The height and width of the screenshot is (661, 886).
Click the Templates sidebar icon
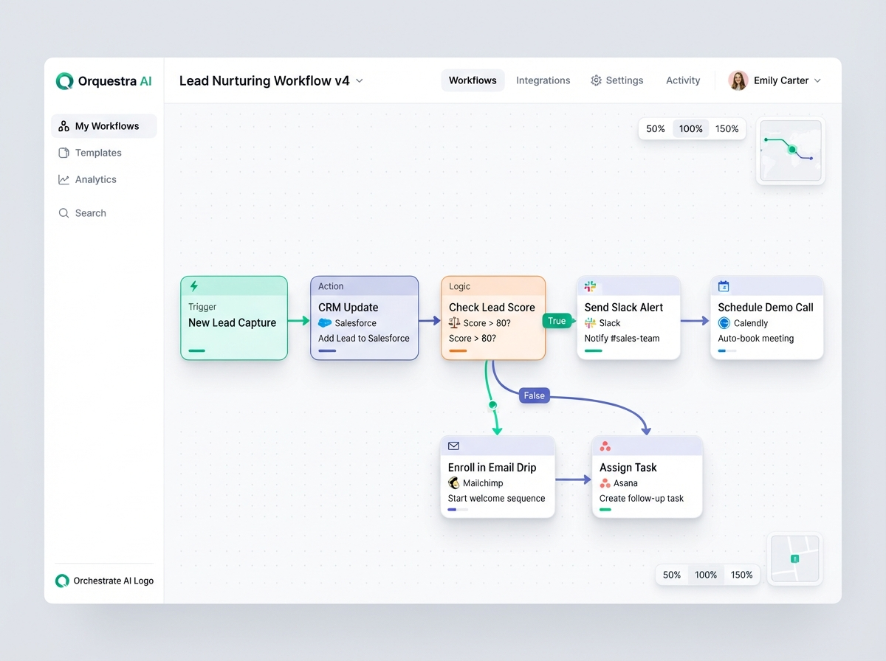63,153
